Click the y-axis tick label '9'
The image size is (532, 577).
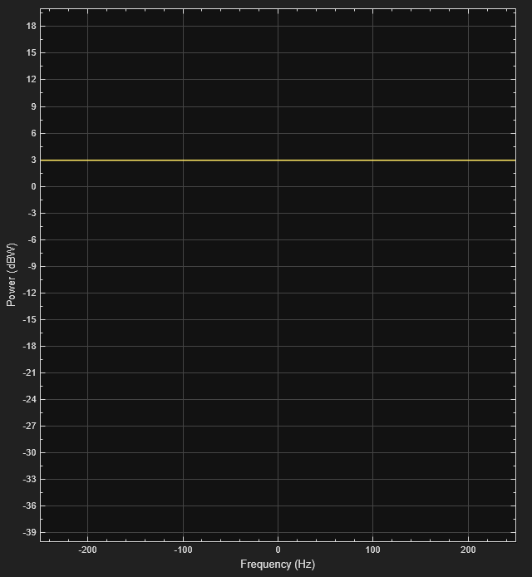coord(33,106)
